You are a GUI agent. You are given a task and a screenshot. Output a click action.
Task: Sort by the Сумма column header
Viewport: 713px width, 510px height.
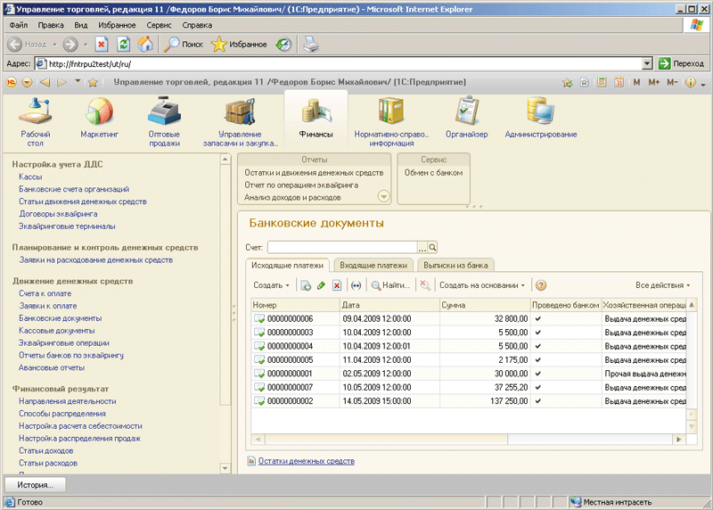485,305
